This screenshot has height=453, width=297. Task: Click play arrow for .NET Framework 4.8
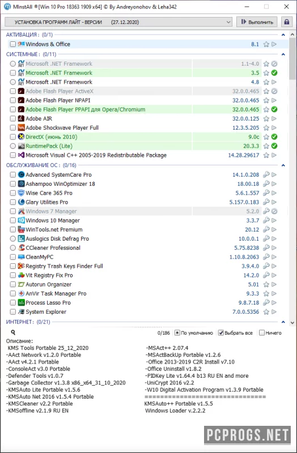(274, 82)
